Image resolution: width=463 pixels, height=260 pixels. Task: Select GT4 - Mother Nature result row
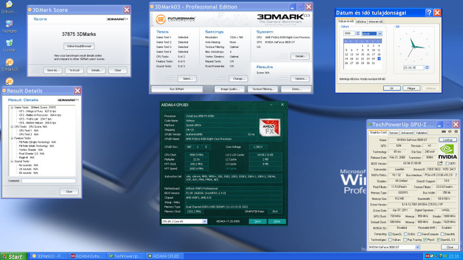pyautogui.click(x=37, y=123)
